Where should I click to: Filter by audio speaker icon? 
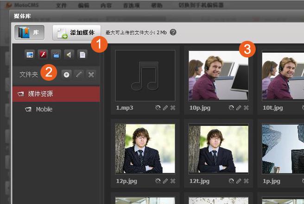[69, 55]
